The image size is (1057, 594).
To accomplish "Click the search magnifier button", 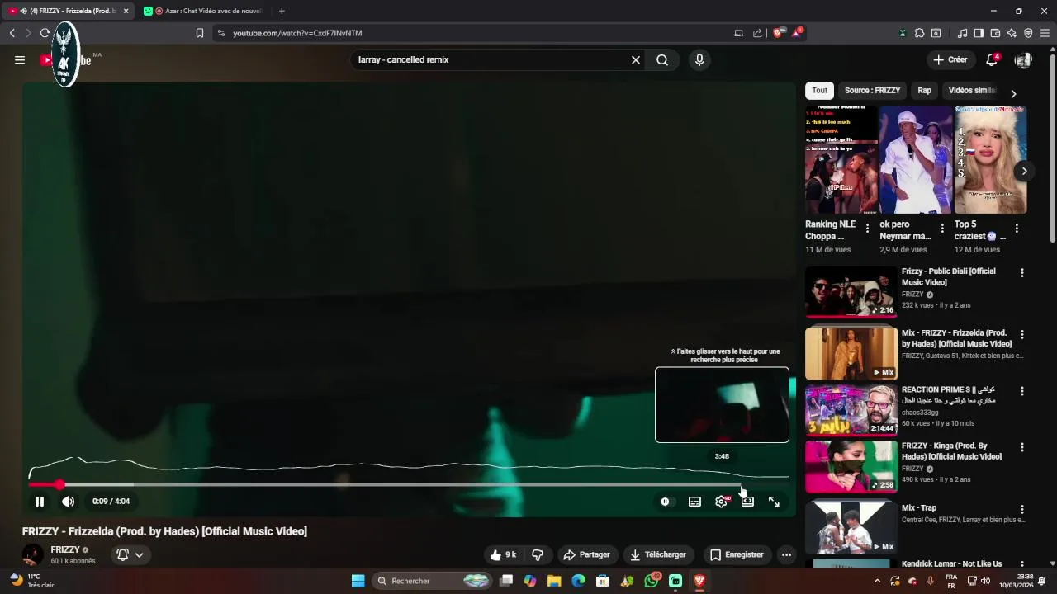I will click(x=662, y=59).
